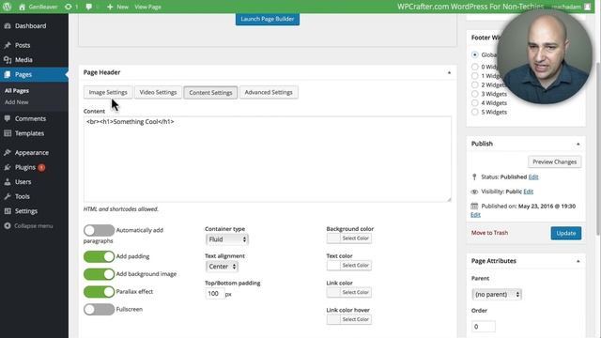Open the Text alignment Center dropdown
This screenshot has height=338, width=601.
point(223,267)
